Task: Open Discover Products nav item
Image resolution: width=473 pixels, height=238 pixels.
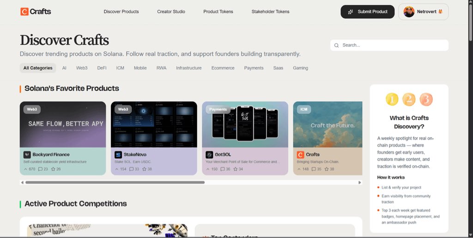Action: [121, 12]
